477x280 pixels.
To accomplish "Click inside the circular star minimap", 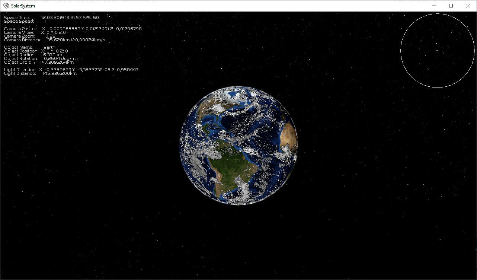I will coord(438,51).
